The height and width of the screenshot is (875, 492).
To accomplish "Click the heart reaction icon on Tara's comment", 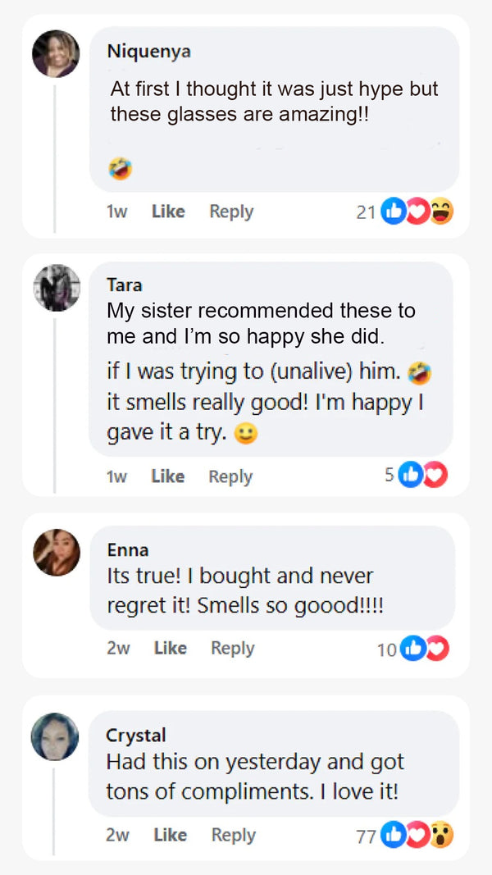I will 435,476.
